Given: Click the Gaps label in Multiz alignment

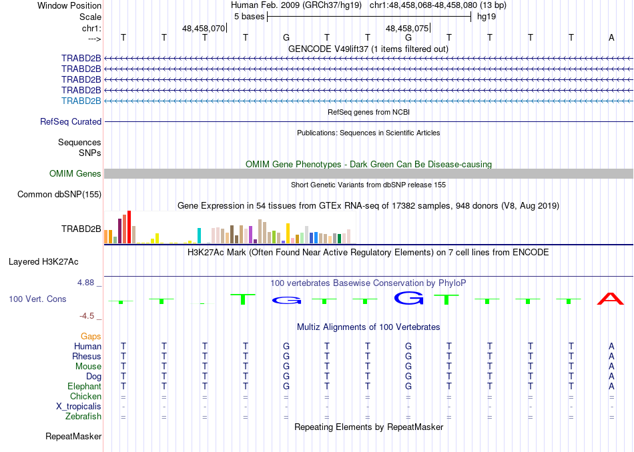Looking at the screenshot, I should (91, 336).
